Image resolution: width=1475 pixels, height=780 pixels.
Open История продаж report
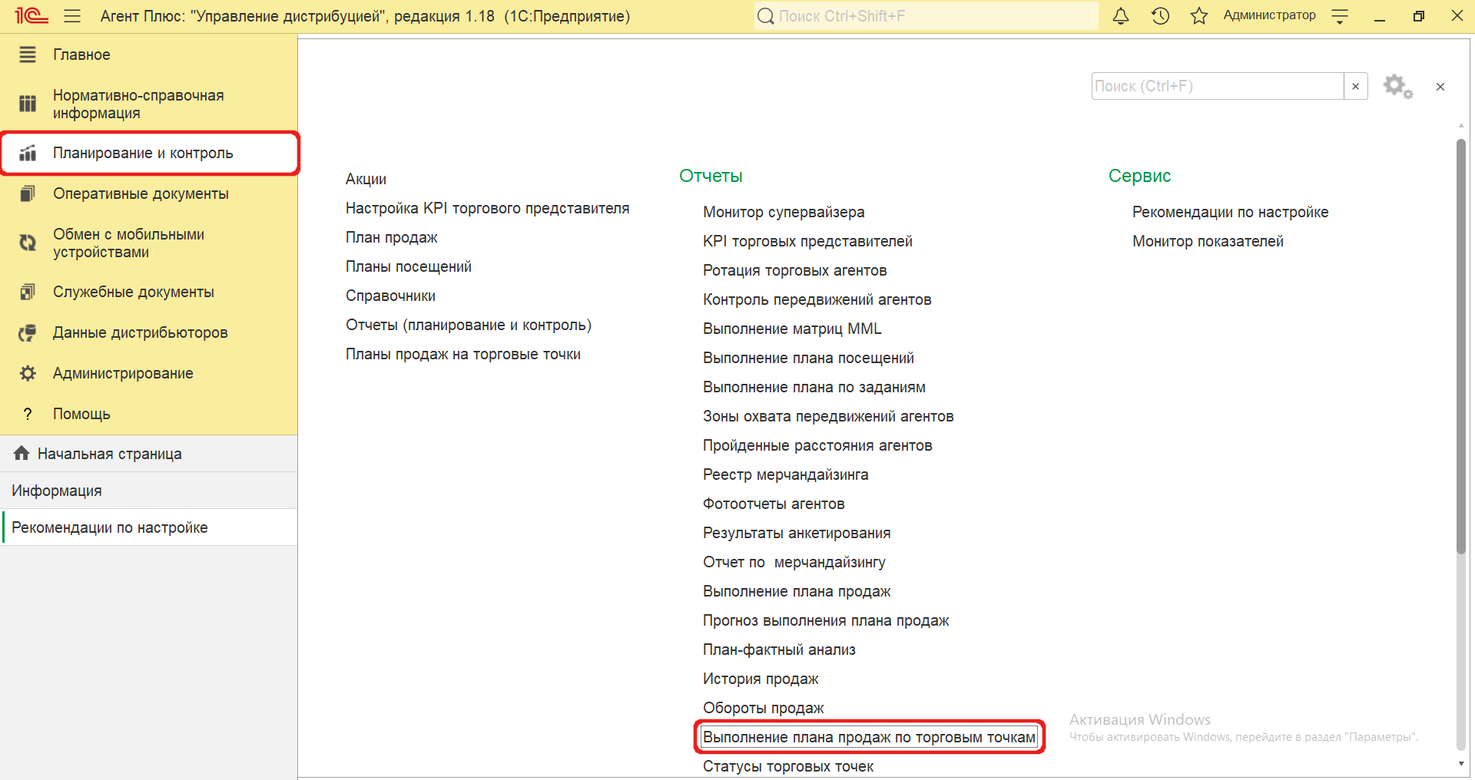[x=761, y=679]
